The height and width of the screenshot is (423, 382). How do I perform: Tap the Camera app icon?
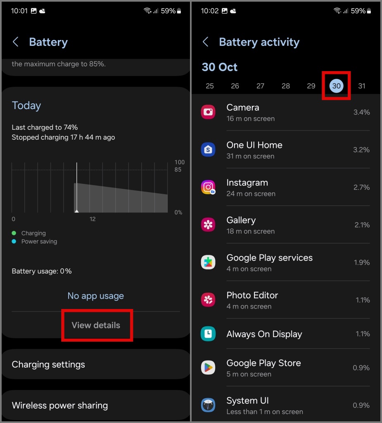point(208,112)
